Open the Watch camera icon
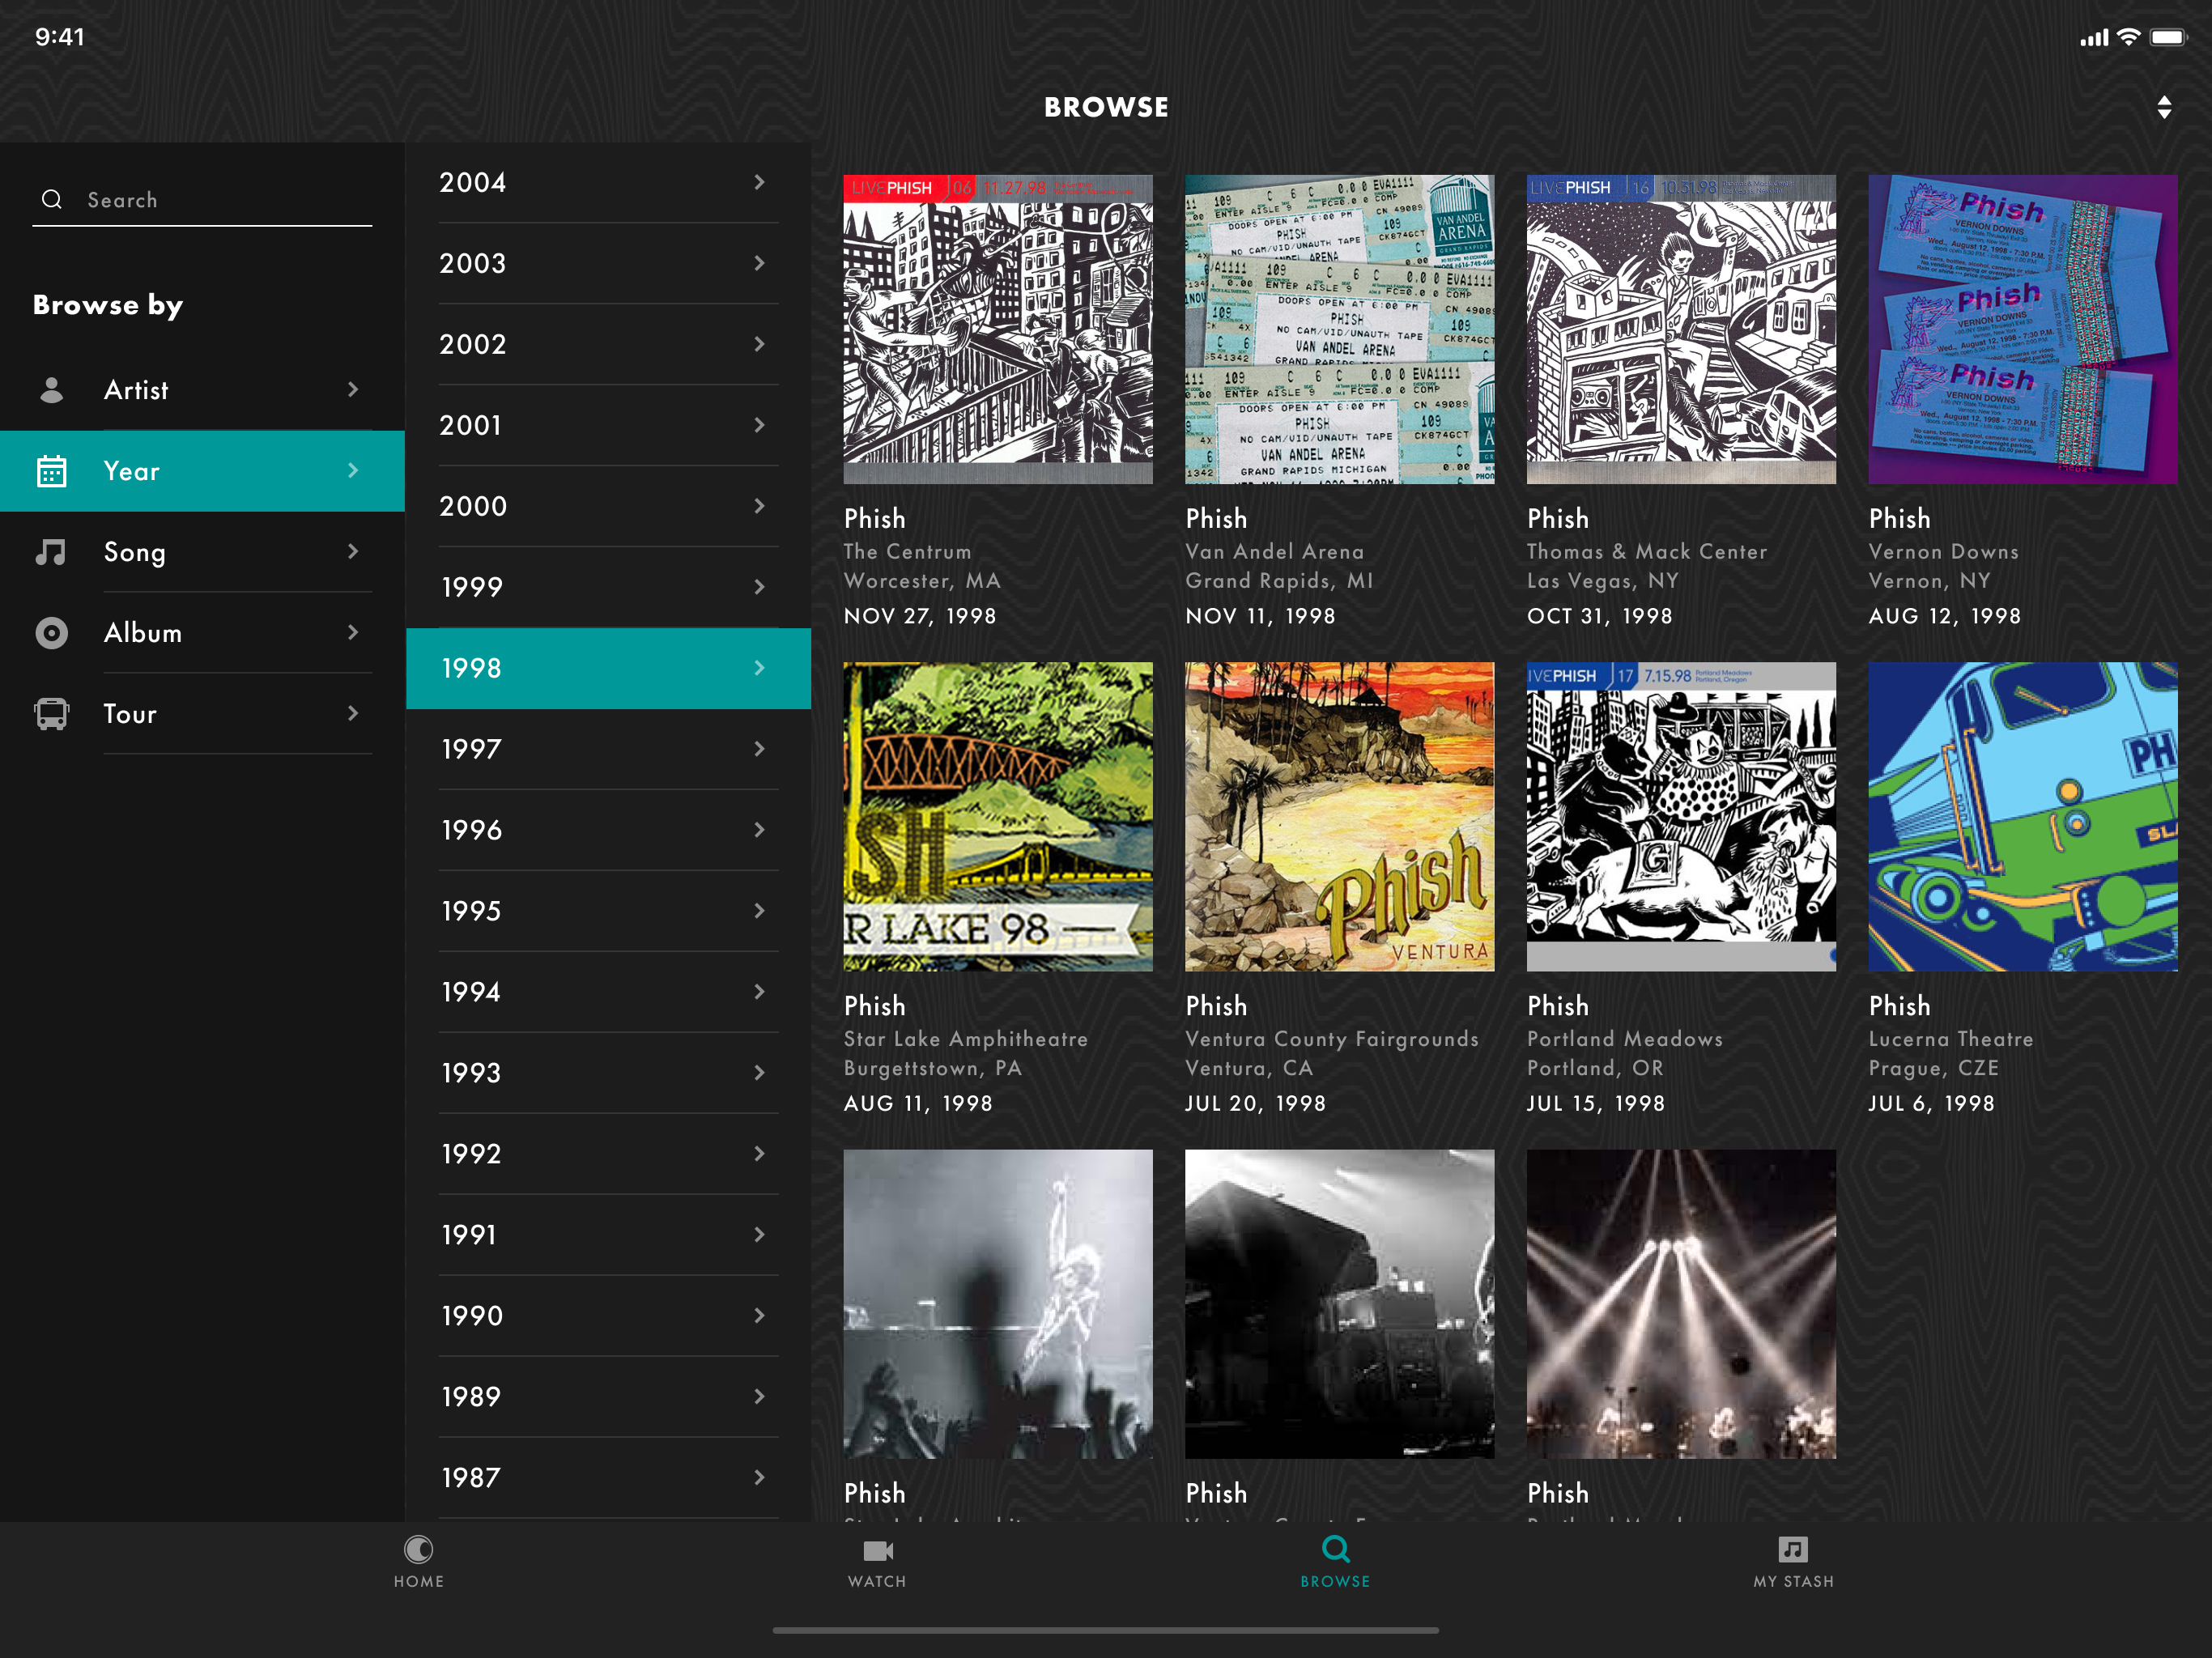Screen dimensions: 2212x1658 pos(877,1550)
